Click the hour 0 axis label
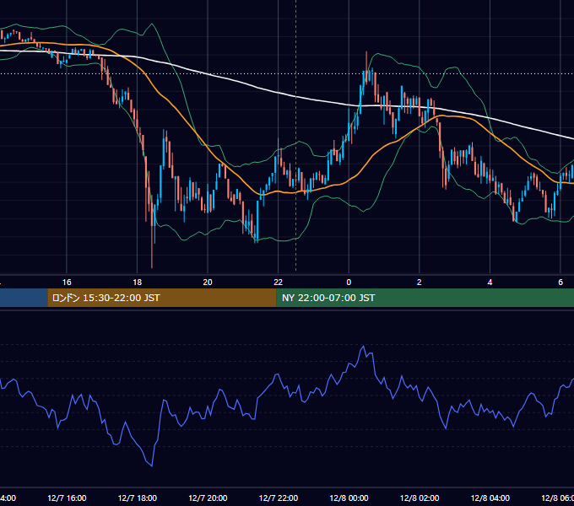 click(349, 283)
